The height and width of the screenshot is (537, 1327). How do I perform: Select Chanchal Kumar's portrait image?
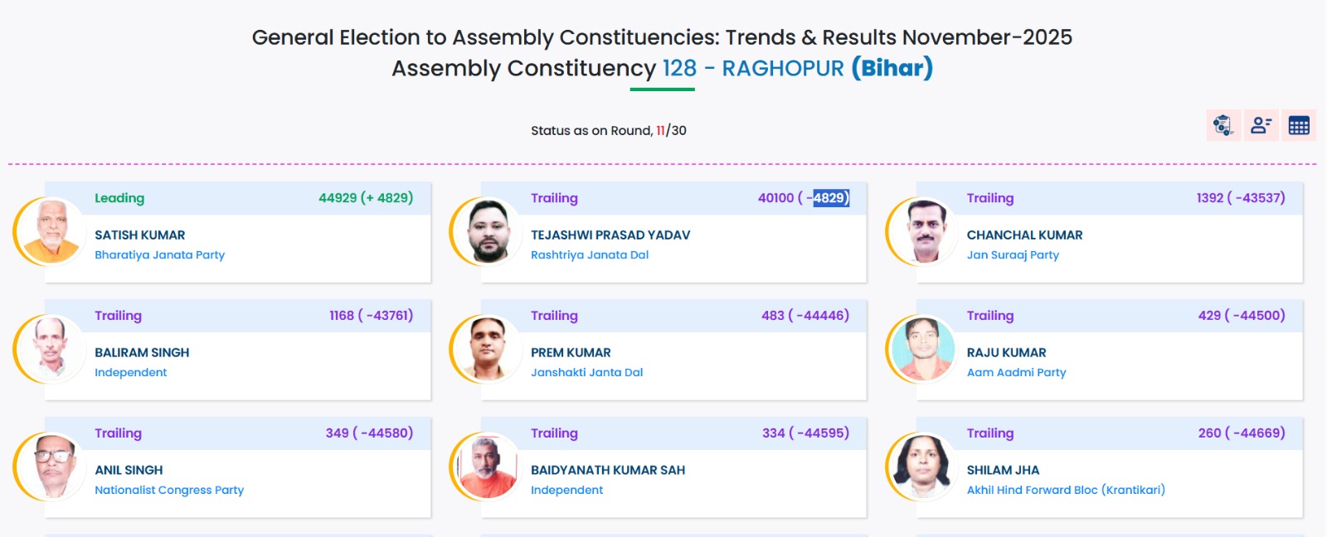(x=923, y=231)
